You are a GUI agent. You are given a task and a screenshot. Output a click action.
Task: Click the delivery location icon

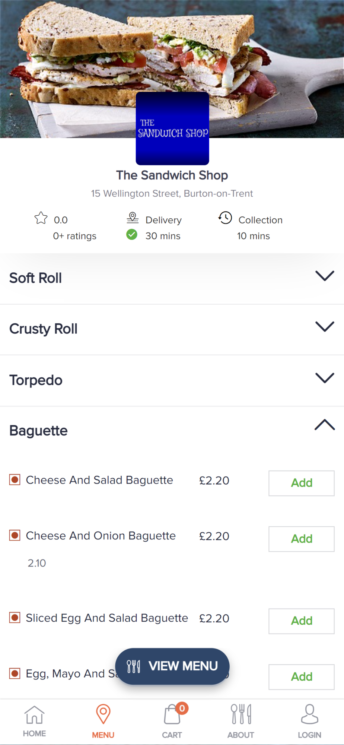tap(133, 217)
